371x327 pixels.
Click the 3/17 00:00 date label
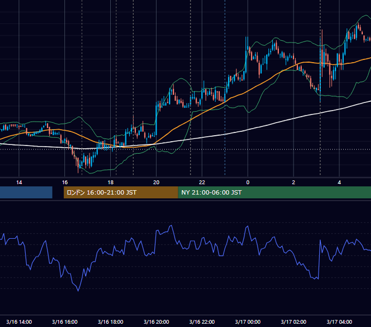pyautogui.click(x=248, y=322)
